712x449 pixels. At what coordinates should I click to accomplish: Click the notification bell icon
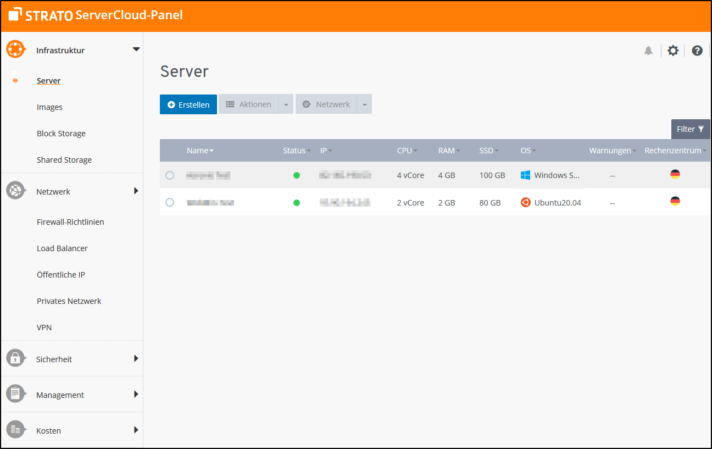[x=648, y=51]
